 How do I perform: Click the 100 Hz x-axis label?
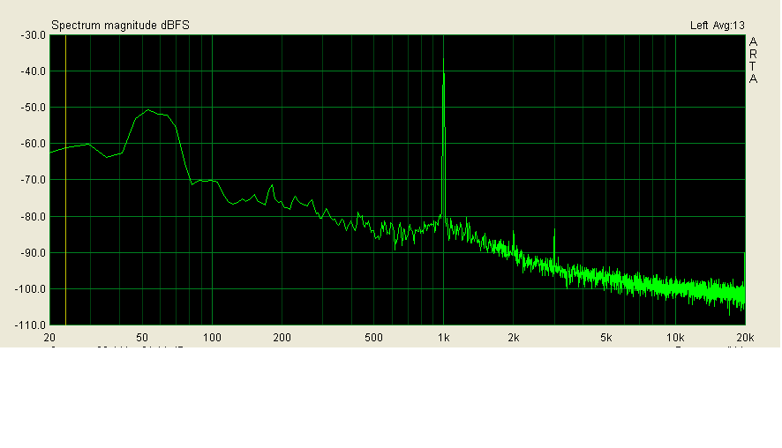point(212,338)
